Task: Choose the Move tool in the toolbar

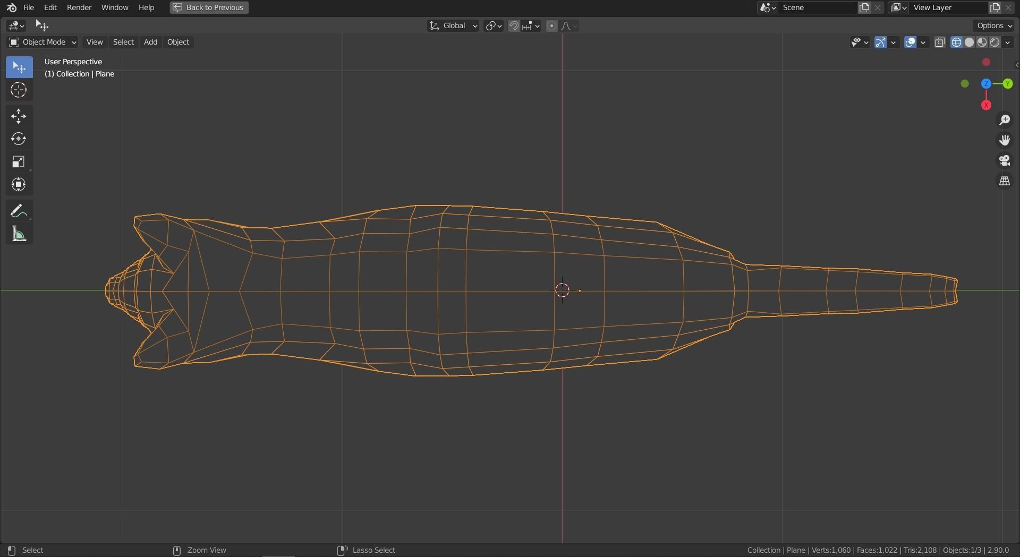Action: pyautogui.click(x=19, y=116)
